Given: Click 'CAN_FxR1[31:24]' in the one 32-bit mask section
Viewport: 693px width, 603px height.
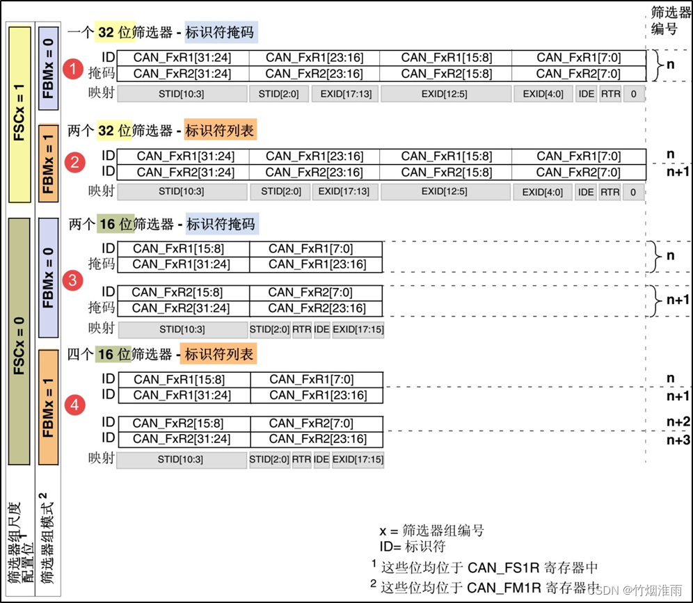Looking at the screenshot, I should [x=182, y=58].
